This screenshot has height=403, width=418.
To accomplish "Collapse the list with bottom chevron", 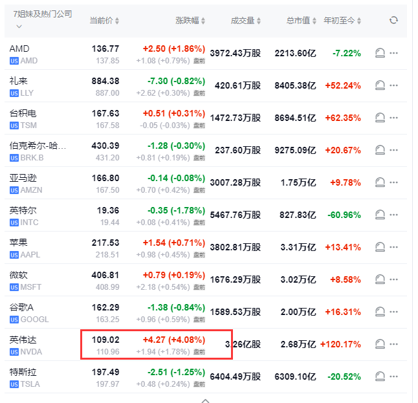I will click(205, 400).
